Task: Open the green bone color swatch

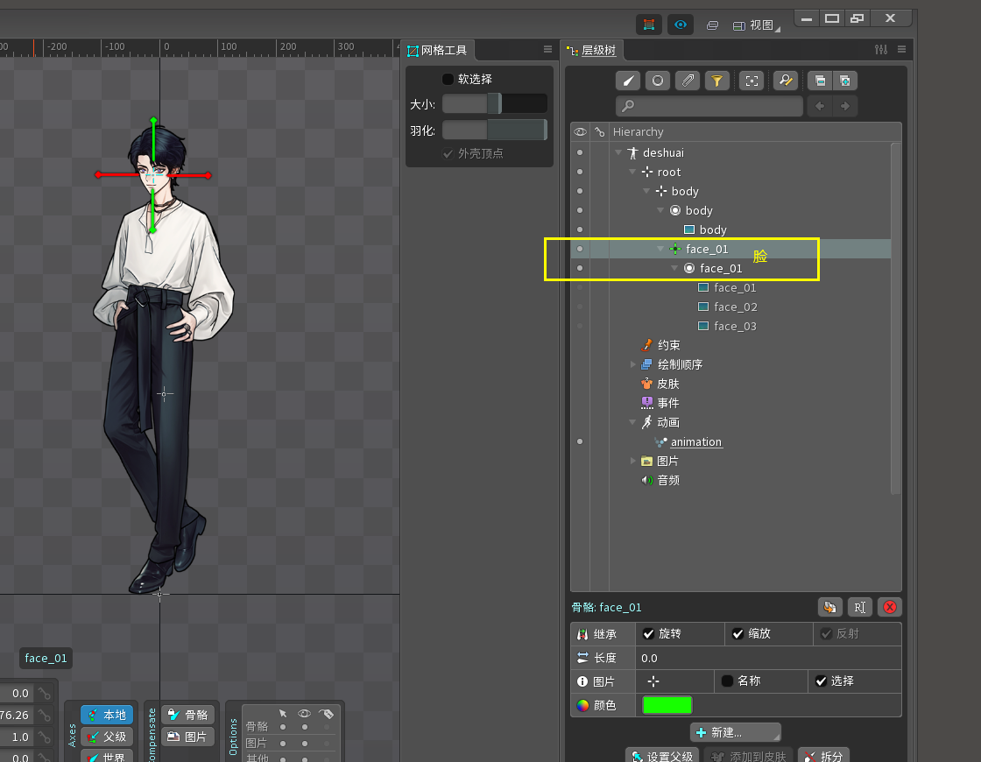Action: tap(667, 705)
